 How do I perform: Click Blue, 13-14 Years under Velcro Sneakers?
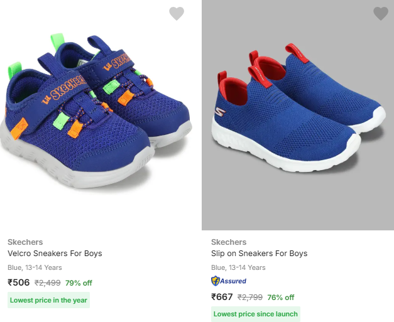(x=35, y=267)
